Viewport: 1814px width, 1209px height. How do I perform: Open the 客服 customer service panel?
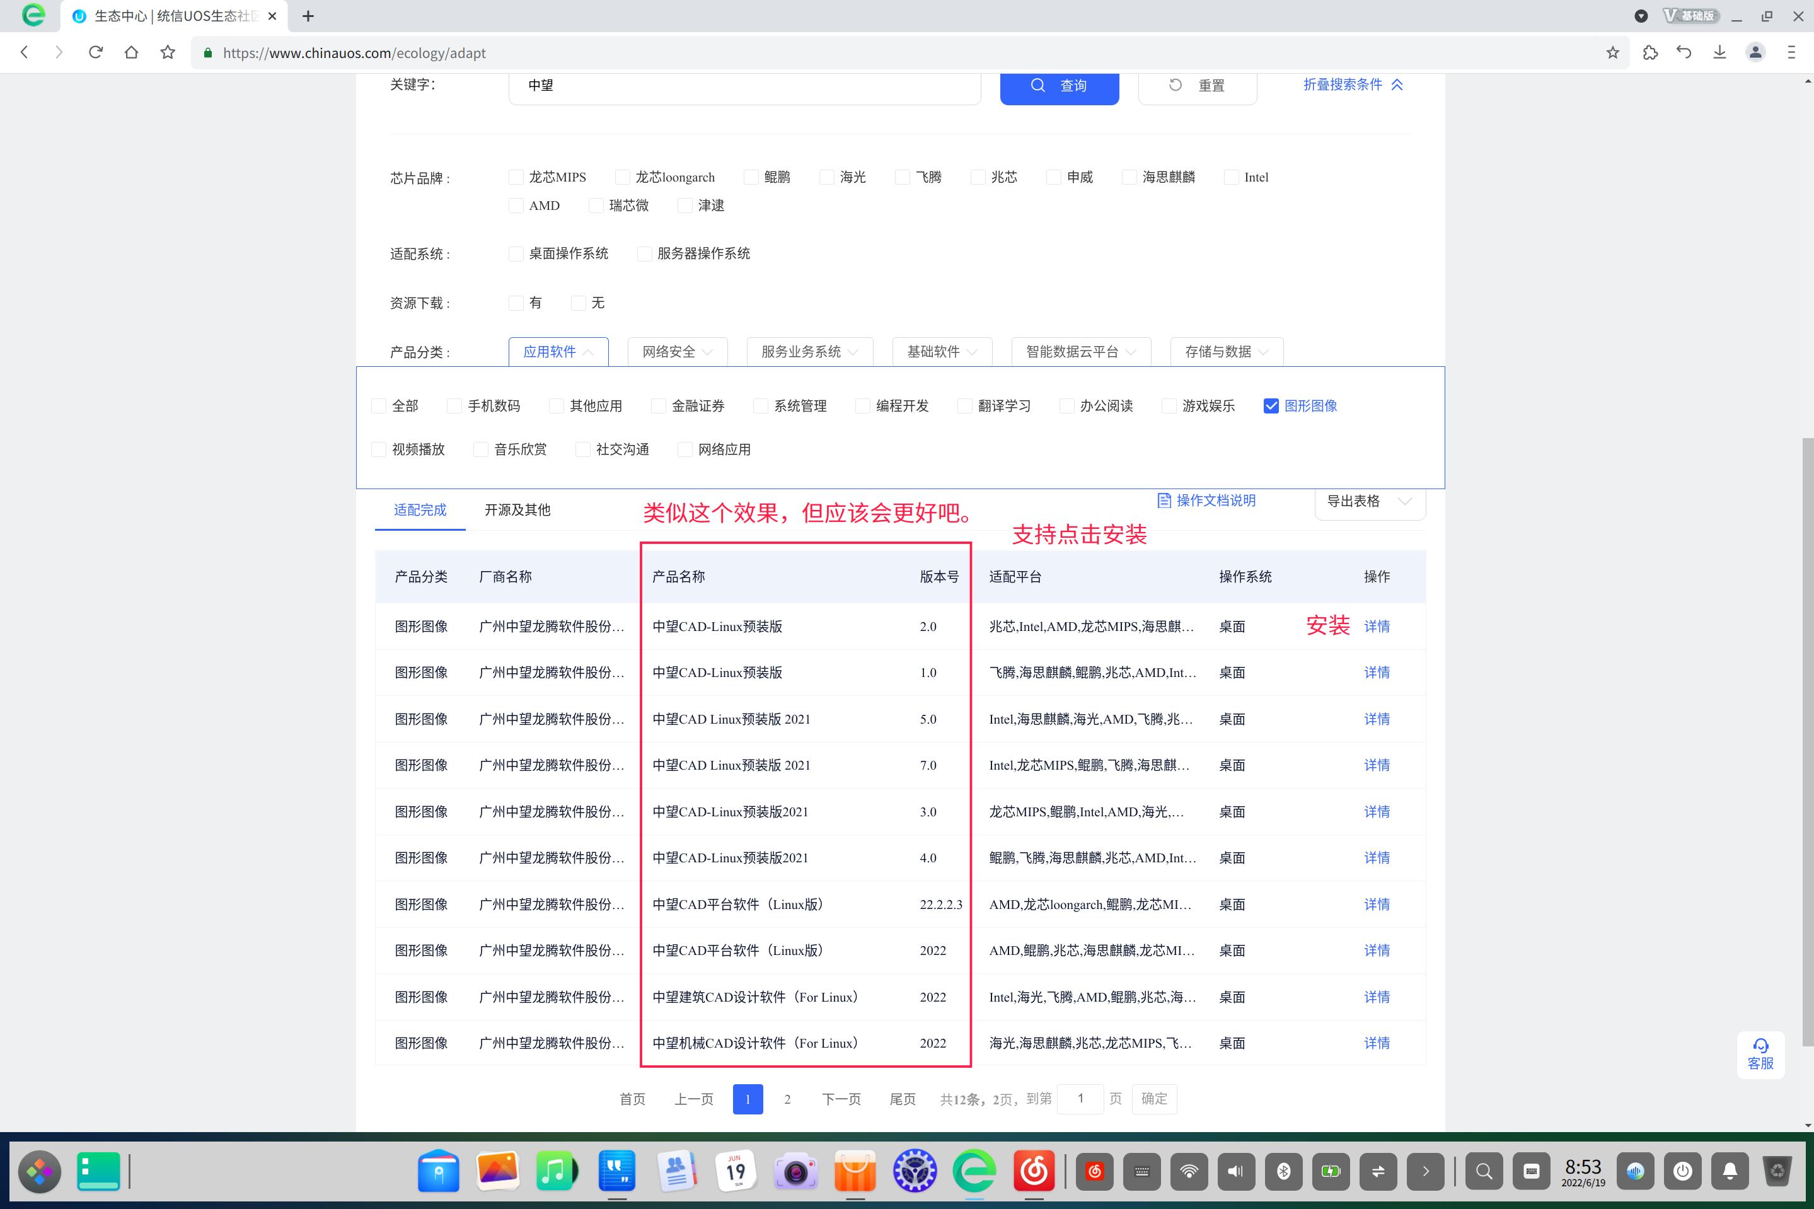(1760, 1054)
